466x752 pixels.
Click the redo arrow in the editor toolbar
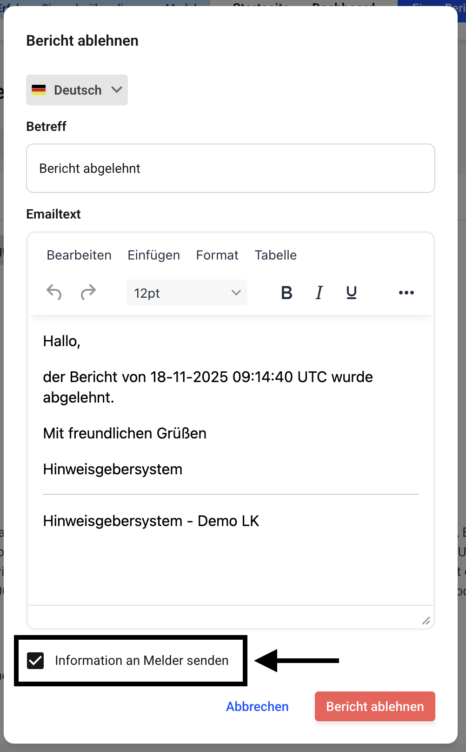tap(88, 293)
